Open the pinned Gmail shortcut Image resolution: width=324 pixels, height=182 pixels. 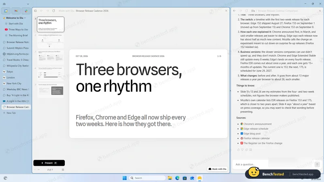point(16,11)
